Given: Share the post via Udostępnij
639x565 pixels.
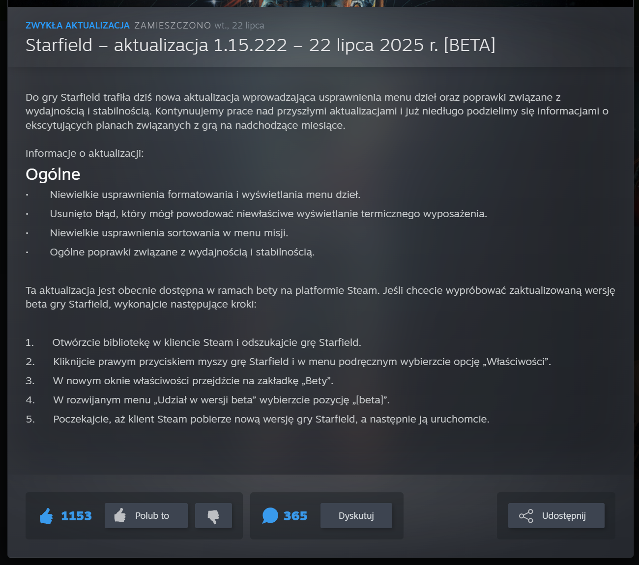Looking at the screenshot, I should pyautogui.click(x=556, y=516).
